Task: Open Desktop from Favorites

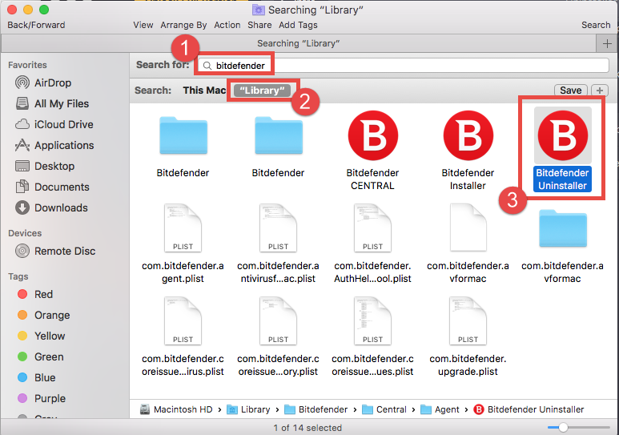Action: pyautogui.click(x=45, y=166)
